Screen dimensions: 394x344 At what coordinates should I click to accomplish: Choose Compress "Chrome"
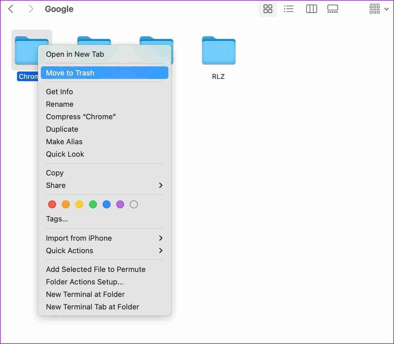105,117
